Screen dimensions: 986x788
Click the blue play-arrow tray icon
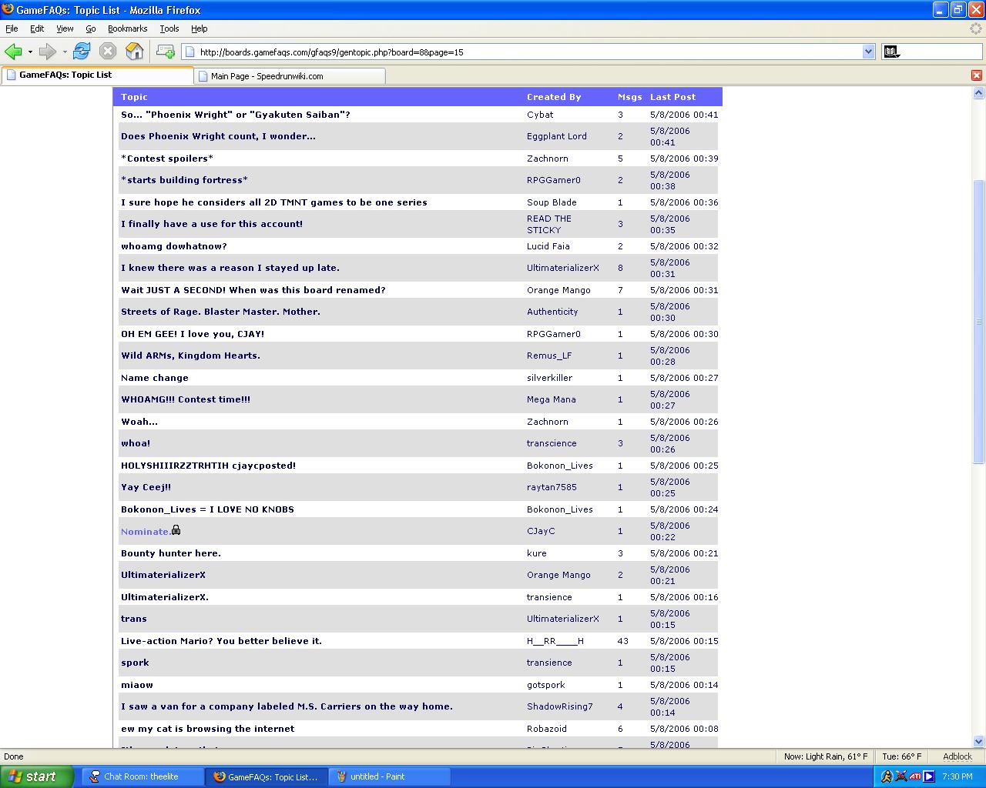pos(929,776)
